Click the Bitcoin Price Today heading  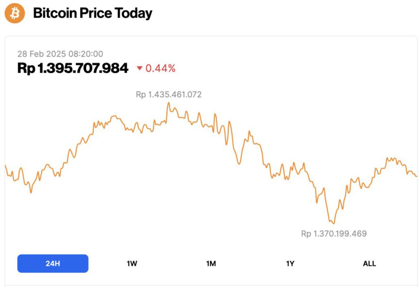pyautogui.click(x=93, y=13)
